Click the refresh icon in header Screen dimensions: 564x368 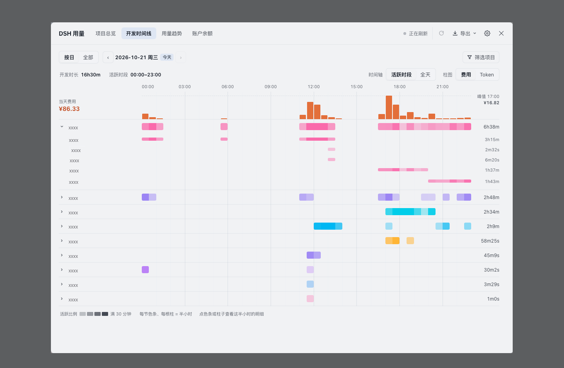(441, 33)
